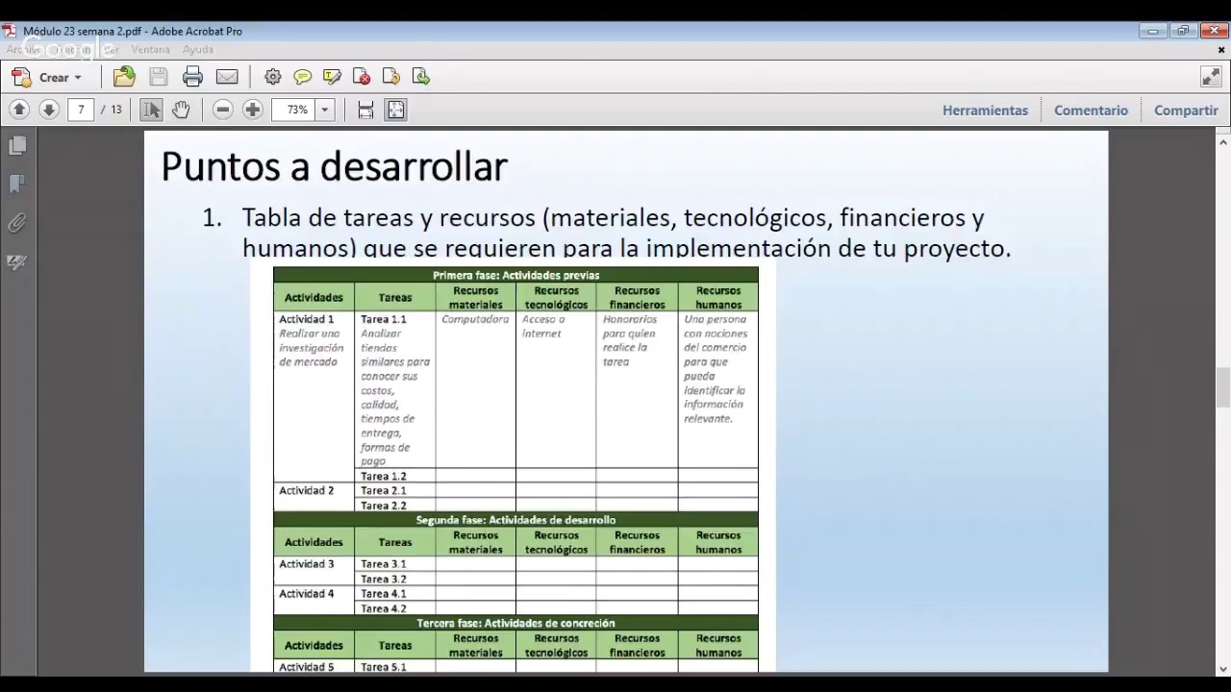Open the Herramientas panel
Viewport: 1231px width, 692px height.
tap(985, 111)
